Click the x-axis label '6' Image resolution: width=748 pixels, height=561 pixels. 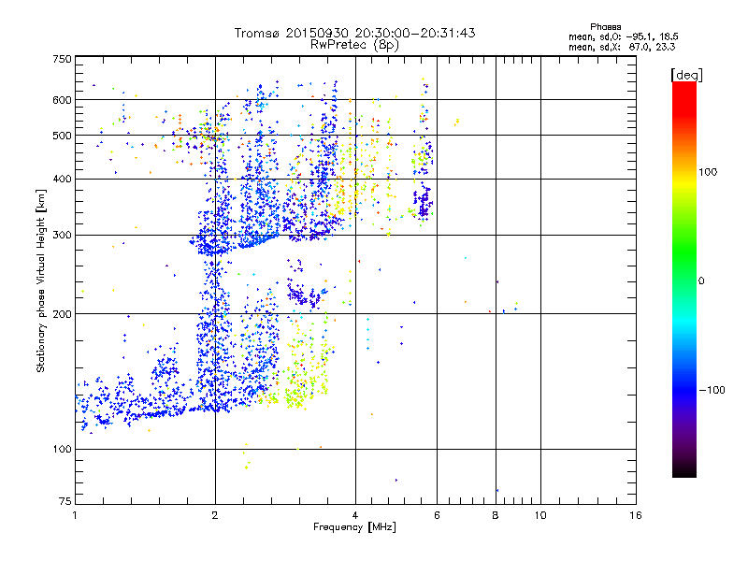coord(437,515)
